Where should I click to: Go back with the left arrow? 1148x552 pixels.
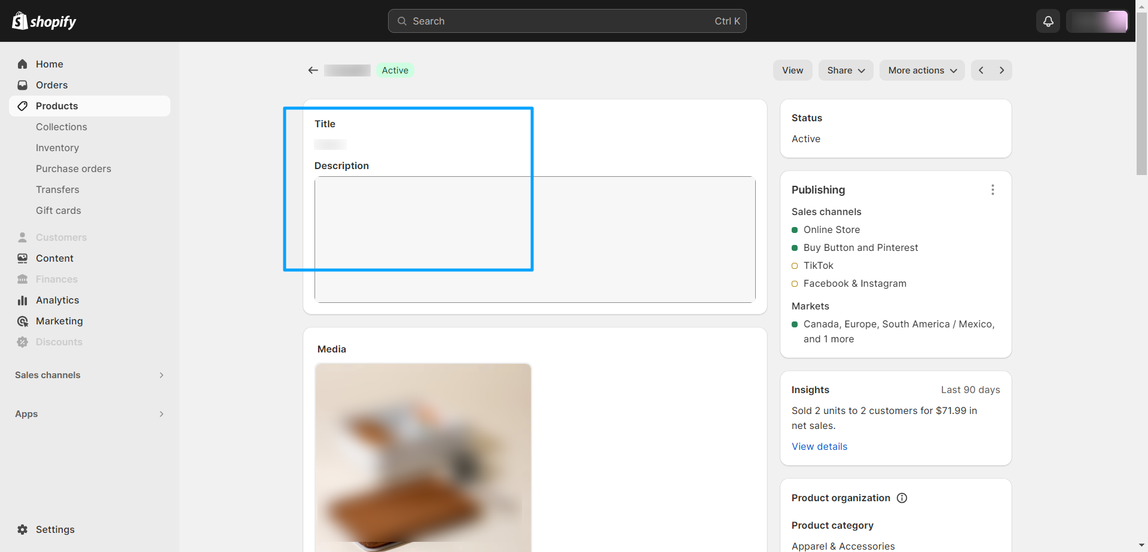click(313, 70)
